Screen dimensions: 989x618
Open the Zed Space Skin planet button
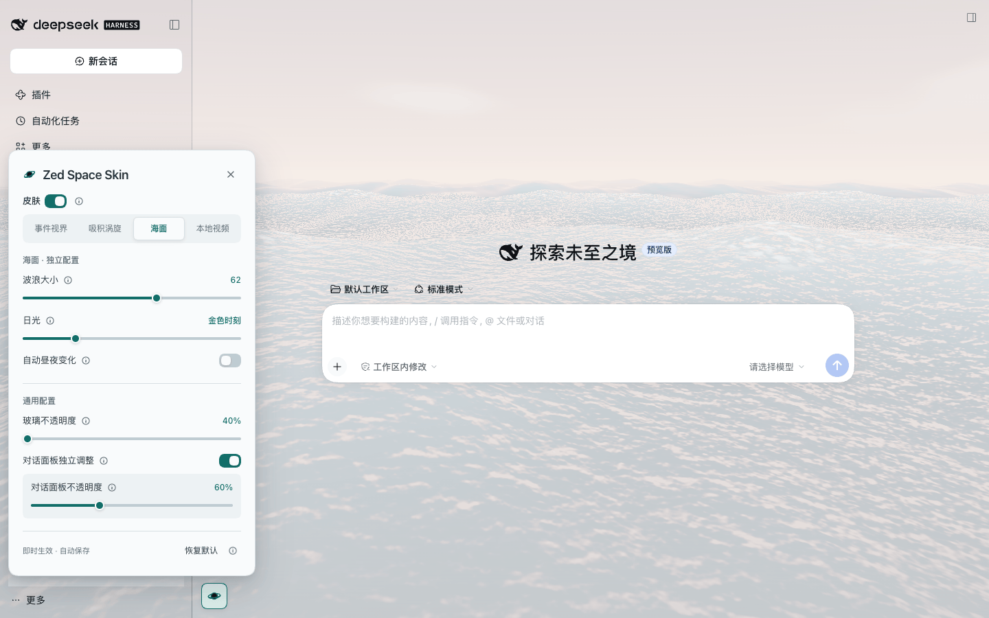coord(214,596)
